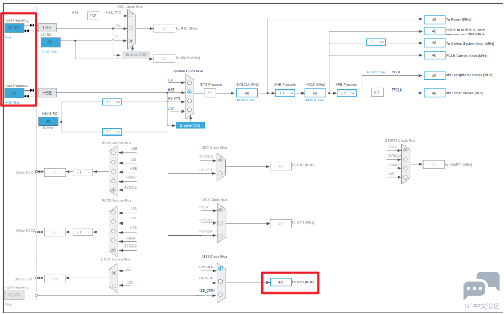Select HSE_RTC in RTC Clock Mux
This screenshot has height=314, width=504.
click(131, 15)
